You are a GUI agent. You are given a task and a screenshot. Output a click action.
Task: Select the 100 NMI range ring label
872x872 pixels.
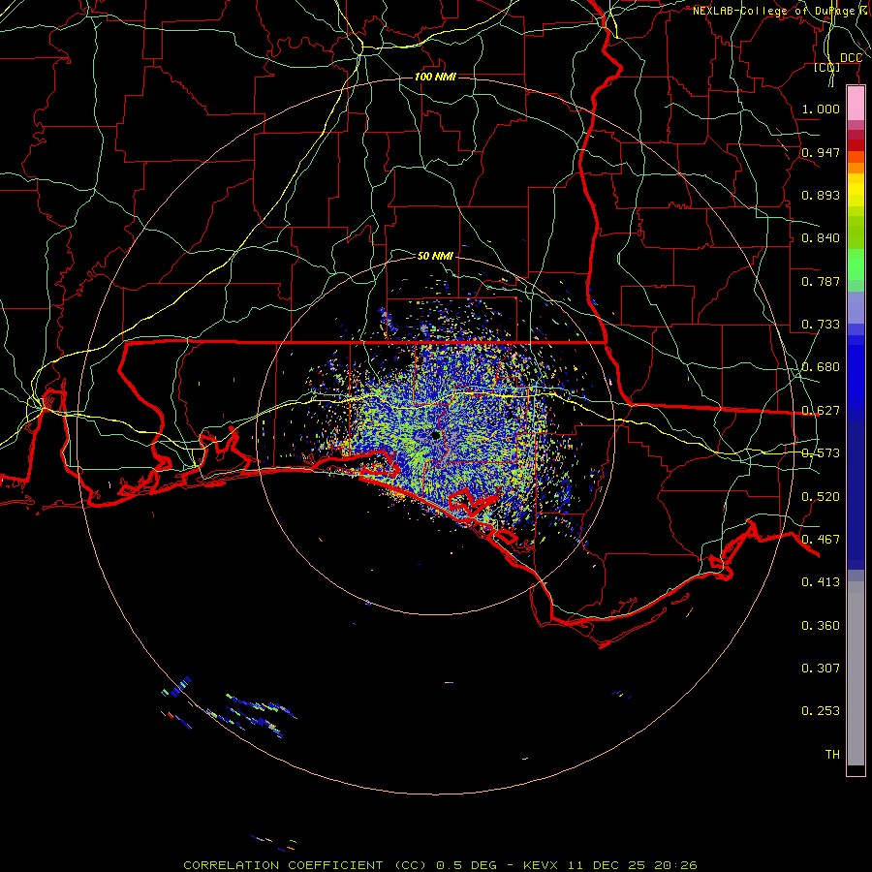pos(435,77)
